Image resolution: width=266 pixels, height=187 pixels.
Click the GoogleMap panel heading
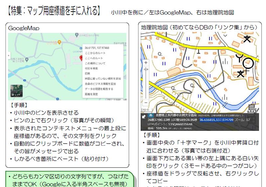tap(24, 28)
